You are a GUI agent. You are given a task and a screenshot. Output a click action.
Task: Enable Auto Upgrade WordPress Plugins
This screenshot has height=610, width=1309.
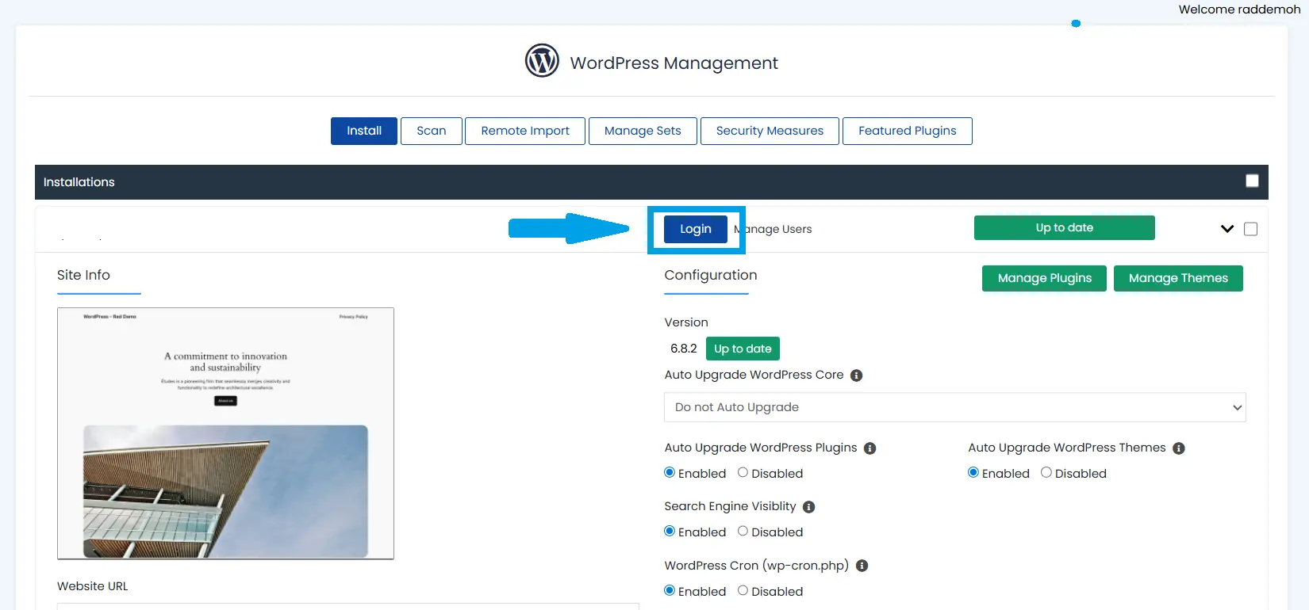click(x=670, y=473)
